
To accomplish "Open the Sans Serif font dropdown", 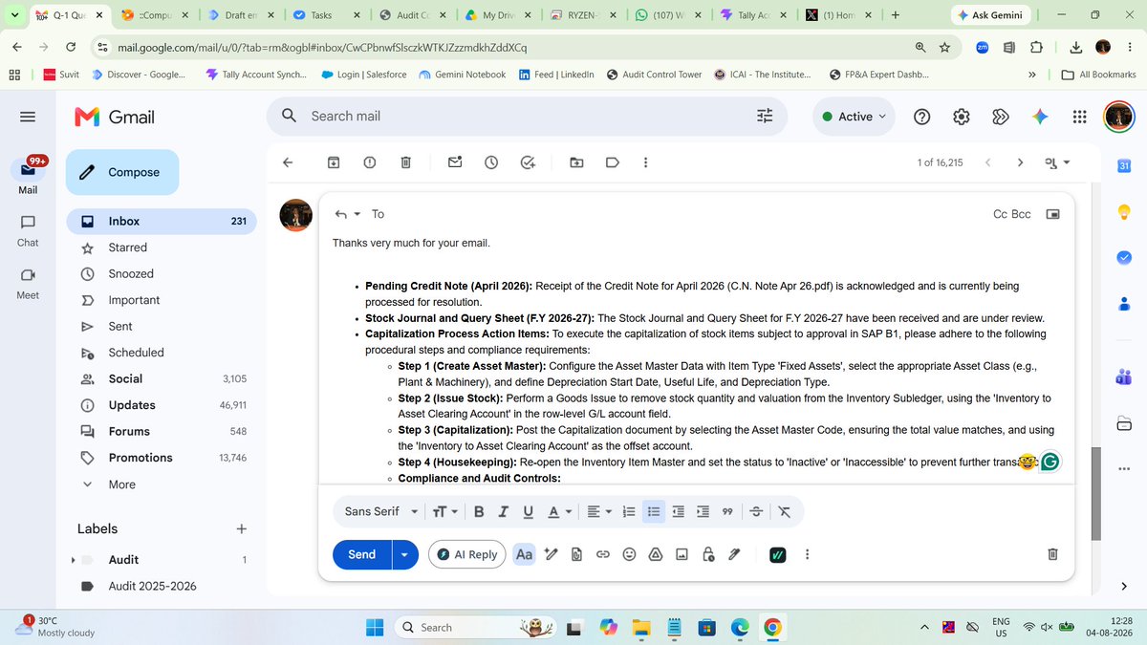I will (x=380, y=511).
